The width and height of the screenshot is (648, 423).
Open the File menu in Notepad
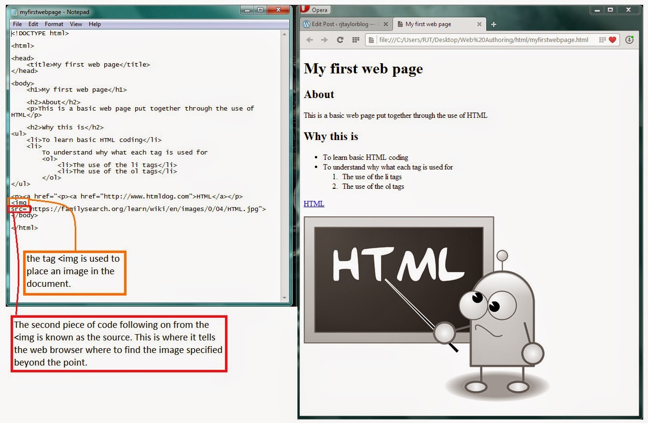pyautogui.click(x=17, y=24)
